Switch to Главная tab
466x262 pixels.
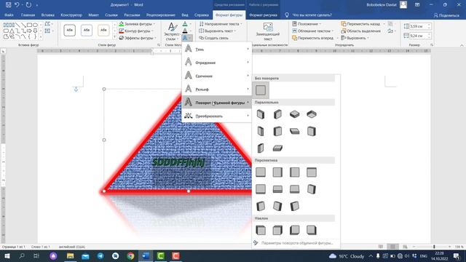tap(28, 15)
